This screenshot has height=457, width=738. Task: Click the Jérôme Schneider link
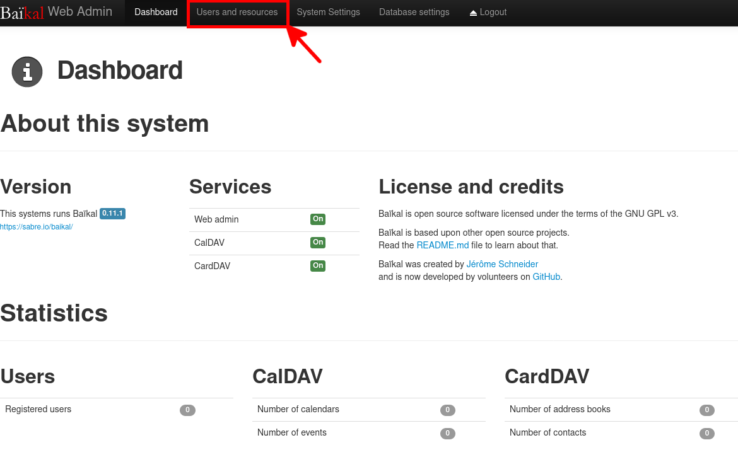pyautogui.click(x=502, y=263)
